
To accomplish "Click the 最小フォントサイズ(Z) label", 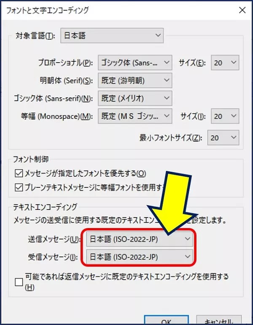I will (x=171, y=138).
